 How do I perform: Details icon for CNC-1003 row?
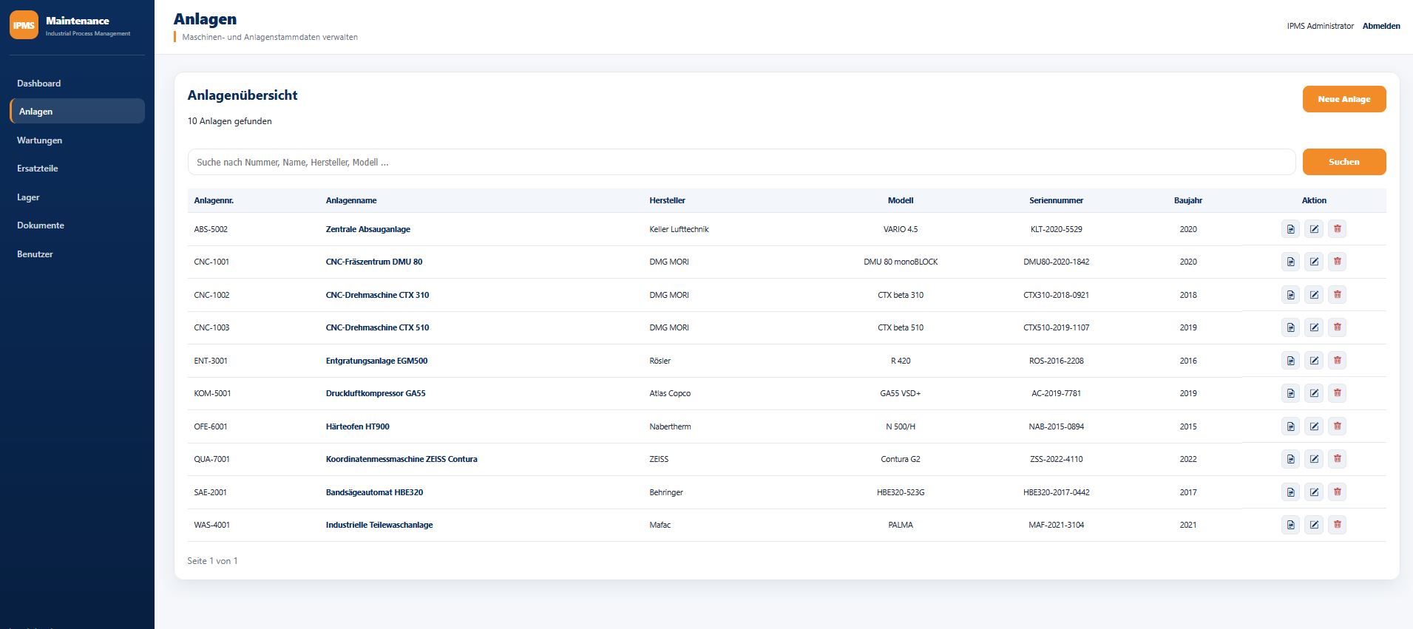pyautogui.click(x=1290, y=327)
